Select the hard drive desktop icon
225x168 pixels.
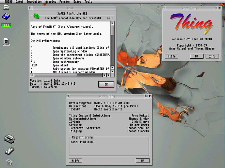[x=6, y=7]
